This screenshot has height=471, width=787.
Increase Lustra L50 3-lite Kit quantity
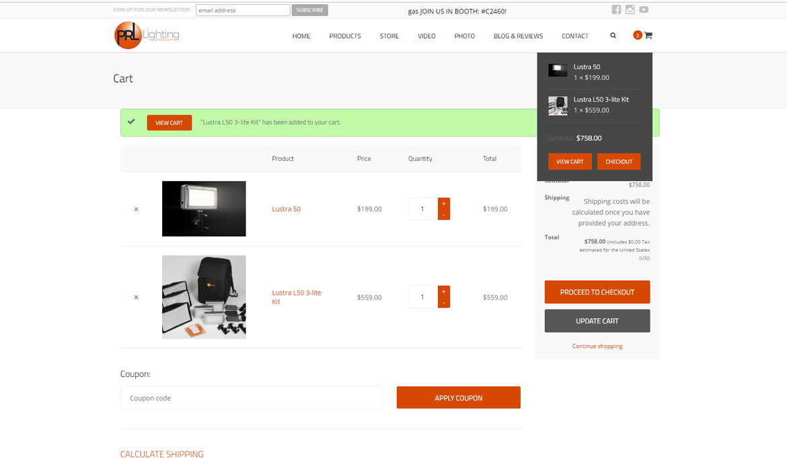(444, 291)
